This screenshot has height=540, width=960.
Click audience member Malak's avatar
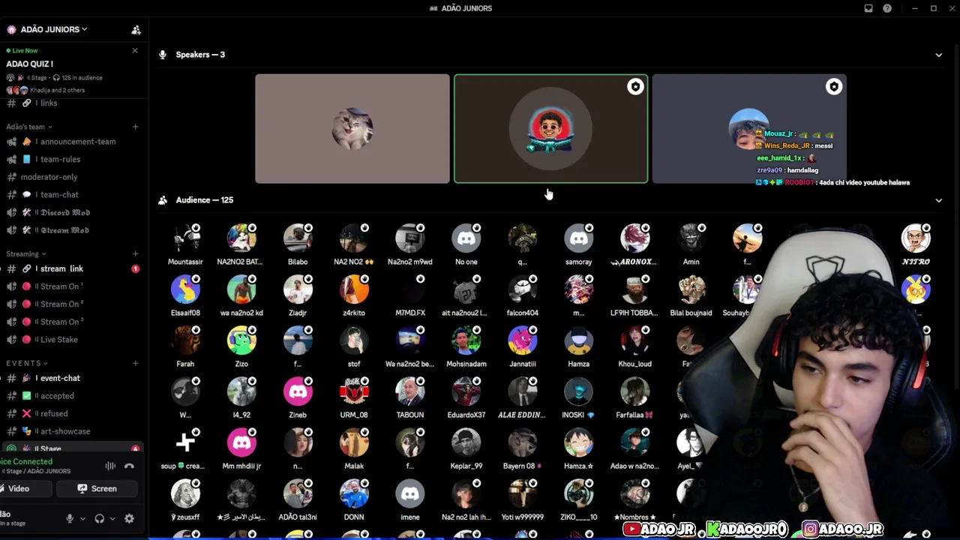[x=354, y=442]
